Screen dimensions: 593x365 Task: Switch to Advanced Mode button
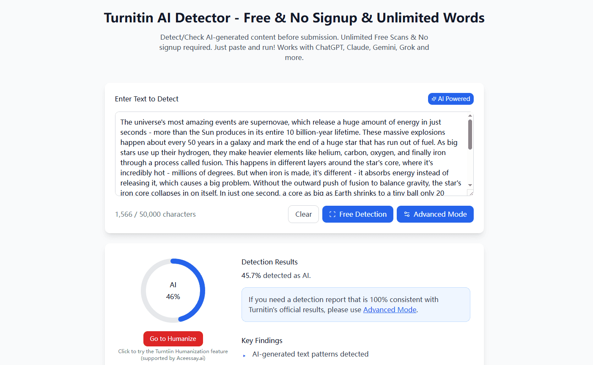coord(435,214)
